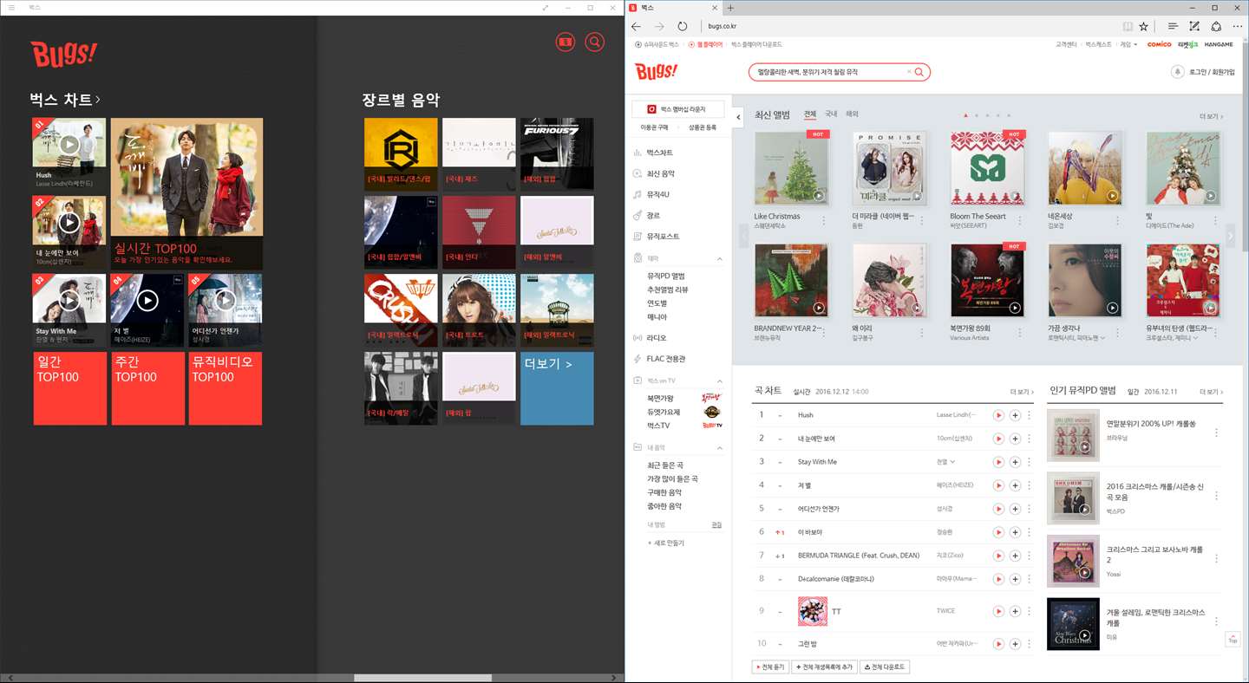Switch to the 국내 tab in 최신 앨범
The width and height of the screenshot is (1249, 683).
831,114
